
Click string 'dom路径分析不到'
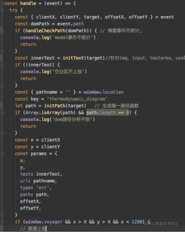[72, 120]
